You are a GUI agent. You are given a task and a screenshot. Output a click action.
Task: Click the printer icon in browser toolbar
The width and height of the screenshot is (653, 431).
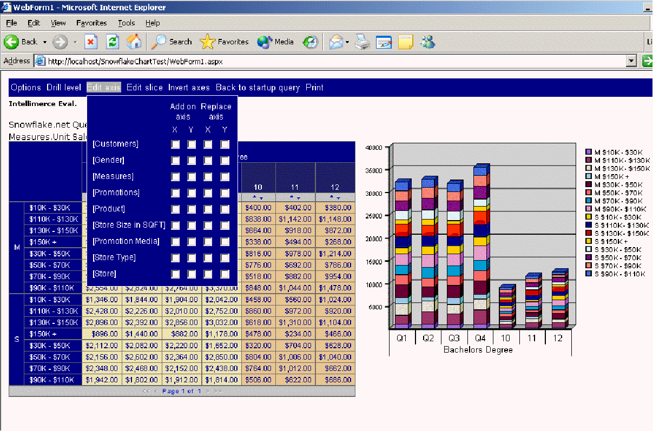362,42
